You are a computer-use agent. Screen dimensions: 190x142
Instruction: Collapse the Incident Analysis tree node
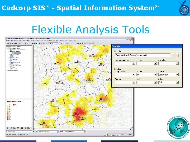[7, 48]
